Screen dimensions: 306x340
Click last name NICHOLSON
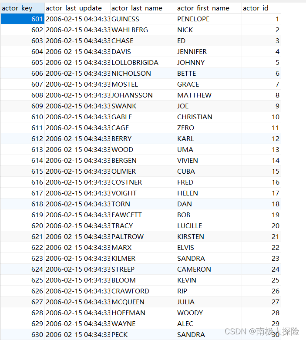click(131, 73)
